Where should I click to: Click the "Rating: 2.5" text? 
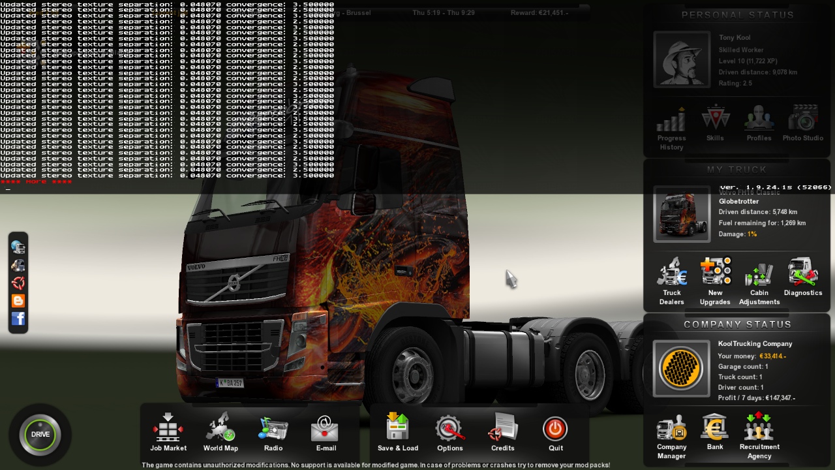click(736, 84)
